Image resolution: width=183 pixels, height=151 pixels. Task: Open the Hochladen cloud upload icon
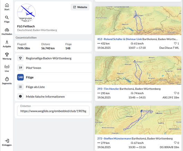tap(7, 30)
